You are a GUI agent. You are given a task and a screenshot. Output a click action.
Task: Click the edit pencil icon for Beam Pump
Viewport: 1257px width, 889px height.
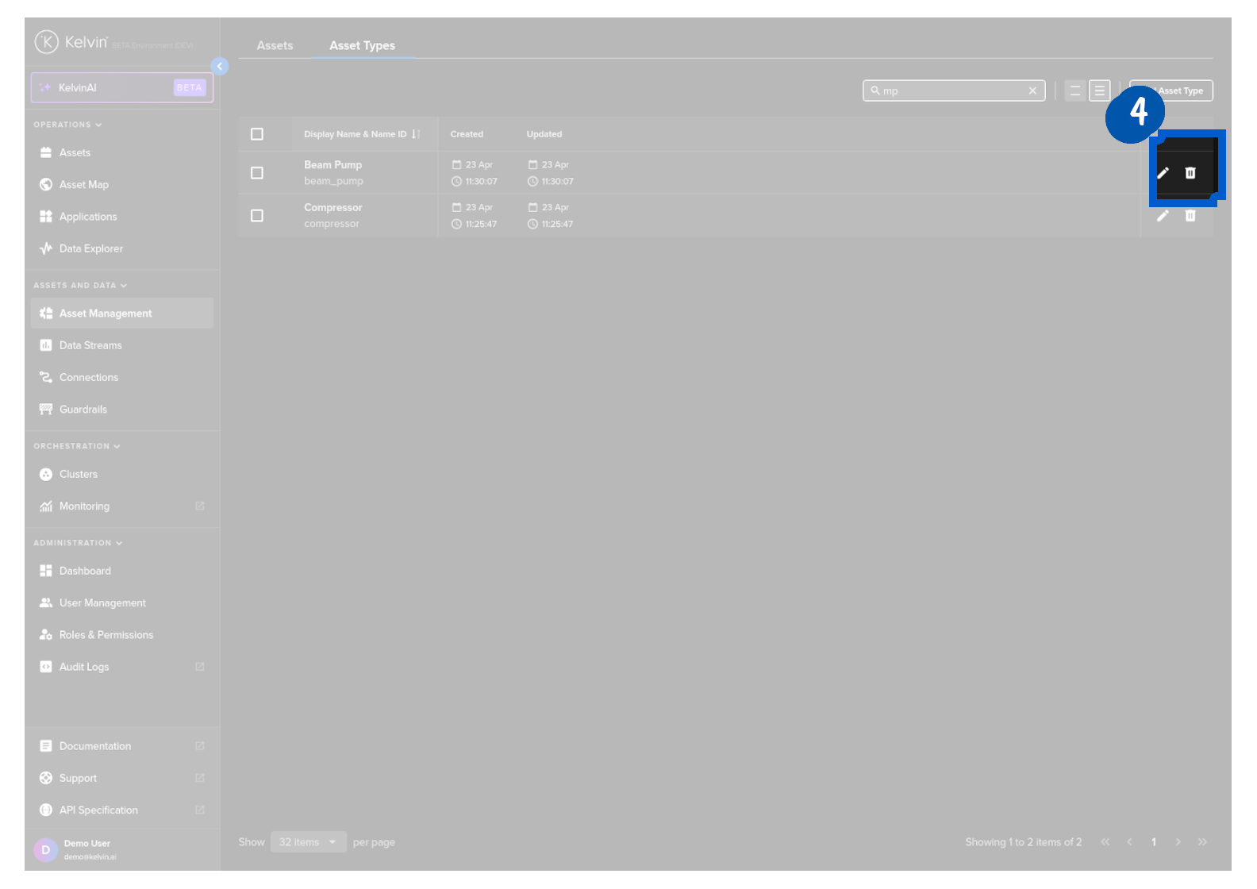pyautogui.click(x=1163, y=173)
